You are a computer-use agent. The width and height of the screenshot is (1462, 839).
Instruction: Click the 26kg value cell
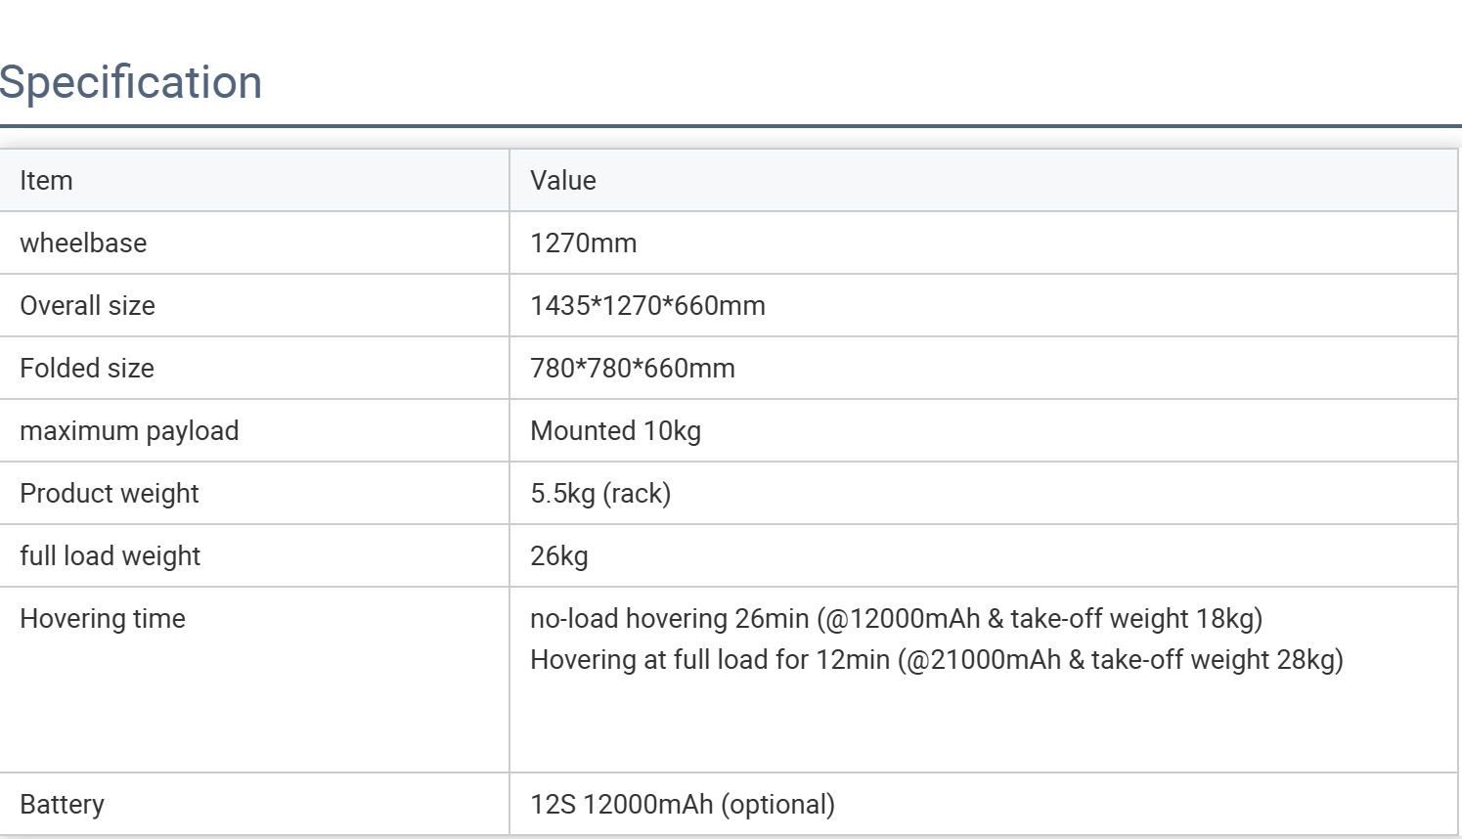pos(559,556)
